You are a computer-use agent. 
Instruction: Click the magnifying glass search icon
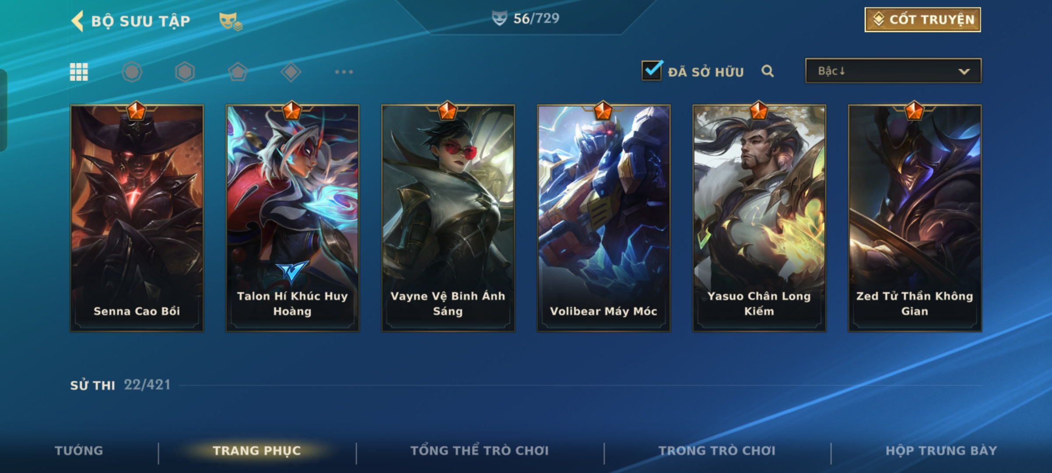click(768, 71)
